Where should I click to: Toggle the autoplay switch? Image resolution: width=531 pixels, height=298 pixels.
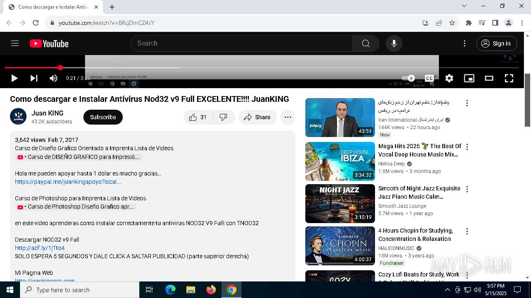(x=408, y=78)
